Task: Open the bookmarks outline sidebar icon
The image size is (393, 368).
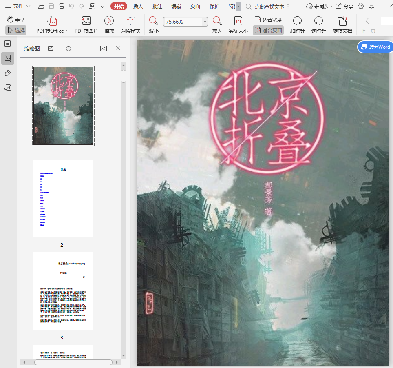Action: pyautogui.click(x=8, y=44)
